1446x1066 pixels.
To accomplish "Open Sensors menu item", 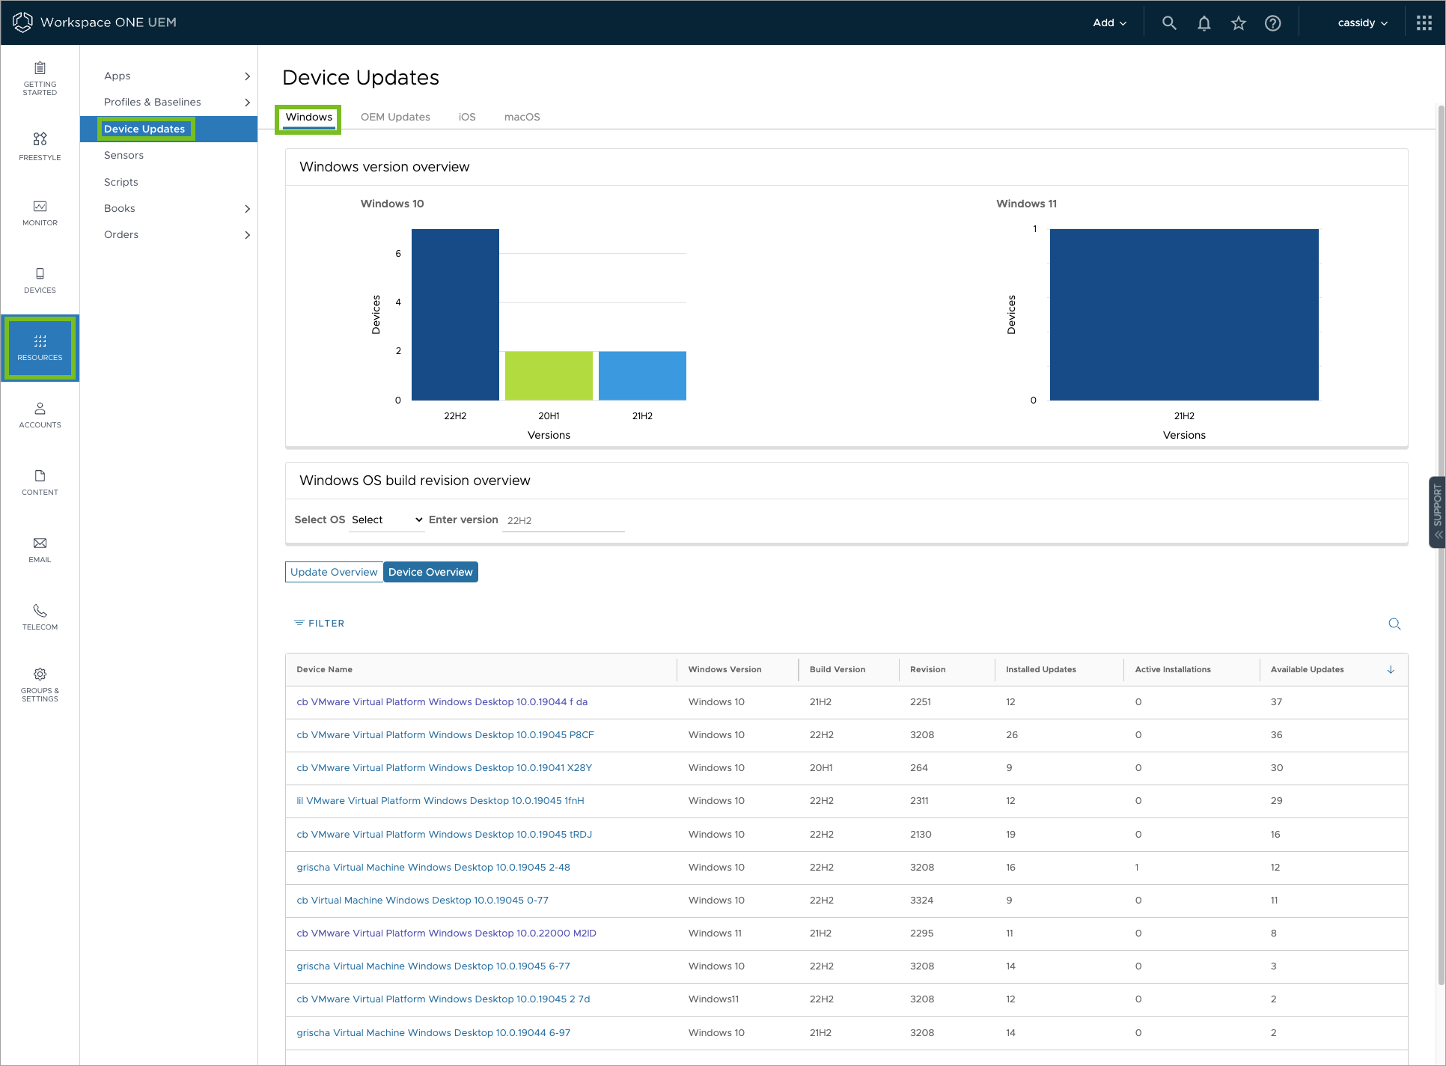I will [x=123, y=155].
